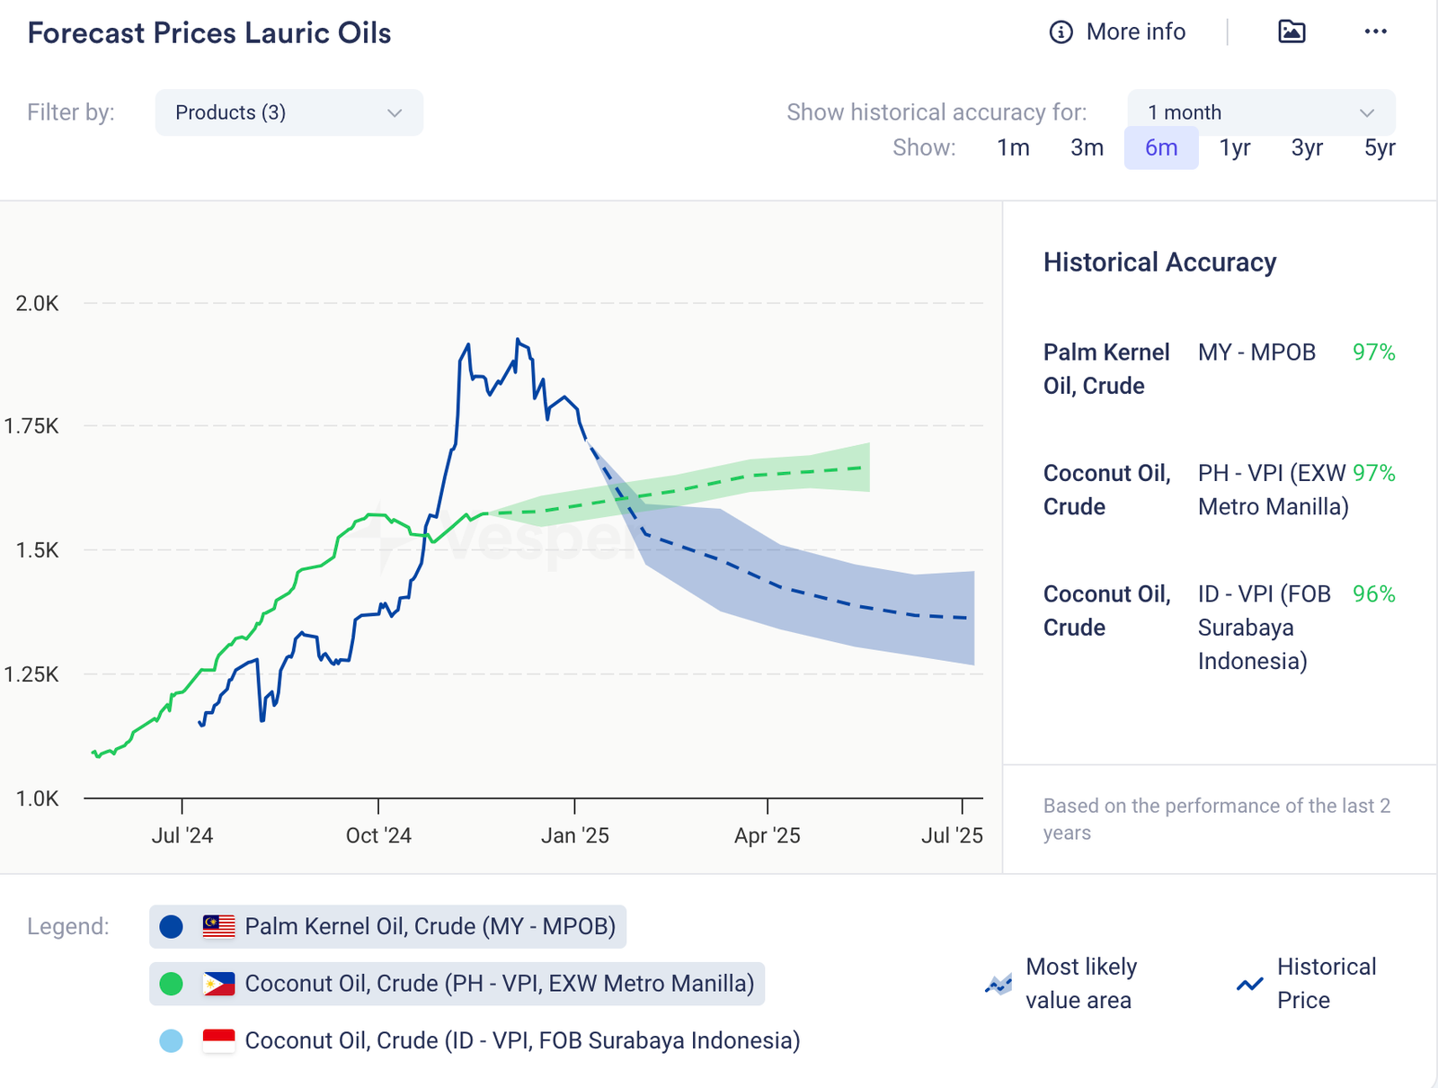The height and width of the screenshot is (1088, 1438).
Task: Click the Most likely value area icon
Action: coord(999,984)
